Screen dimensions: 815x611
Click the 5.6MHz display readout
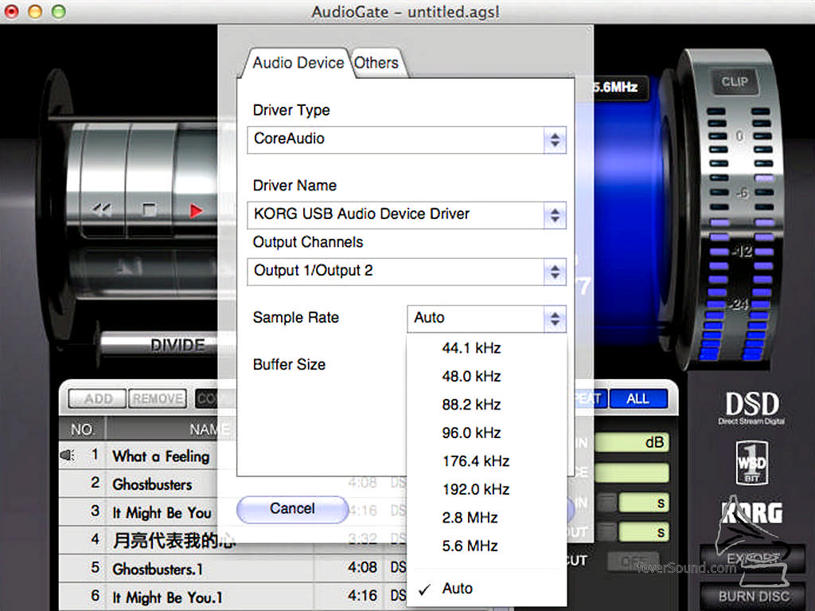coord(616,87)
